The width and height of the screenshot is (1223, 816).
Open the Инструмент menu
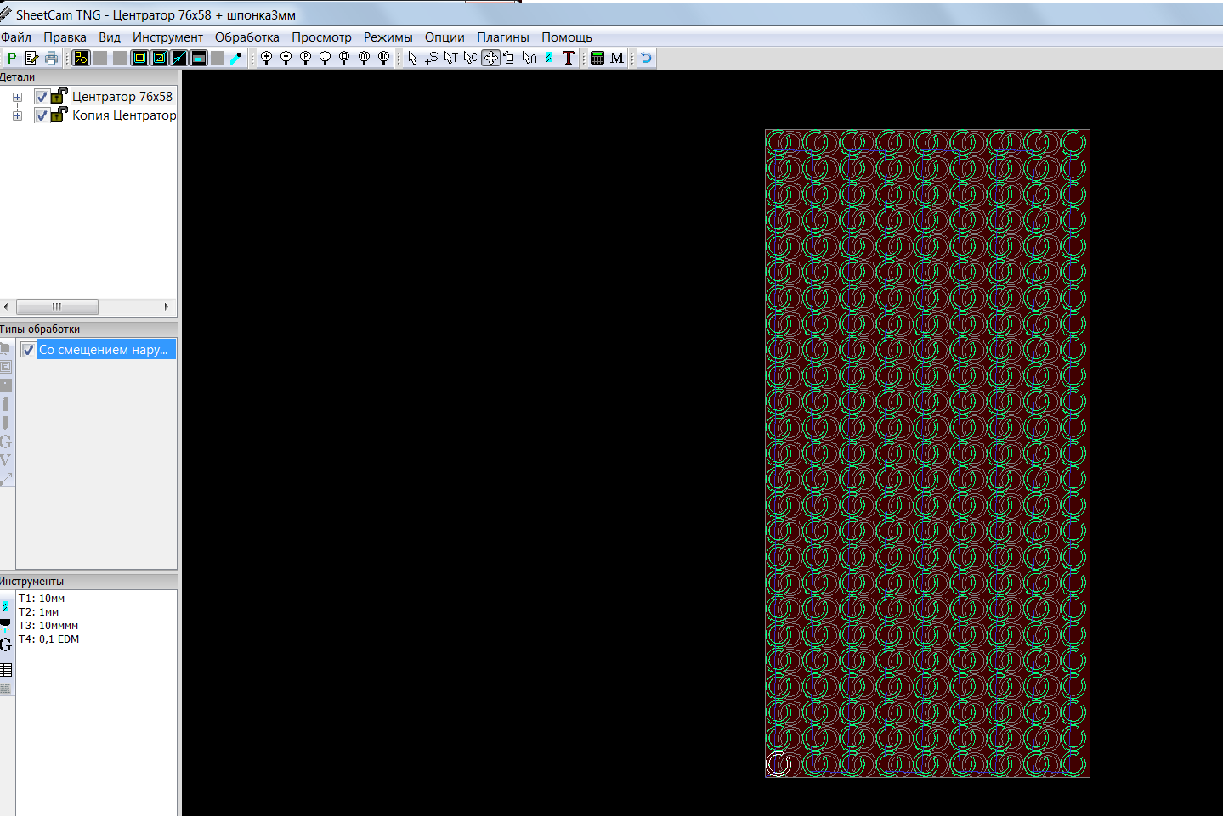pyautogui.click(x=167, y=37)
